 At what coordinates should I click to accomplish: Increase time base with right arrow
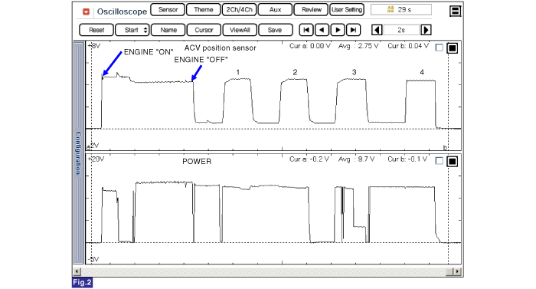[x=426, y=30]
